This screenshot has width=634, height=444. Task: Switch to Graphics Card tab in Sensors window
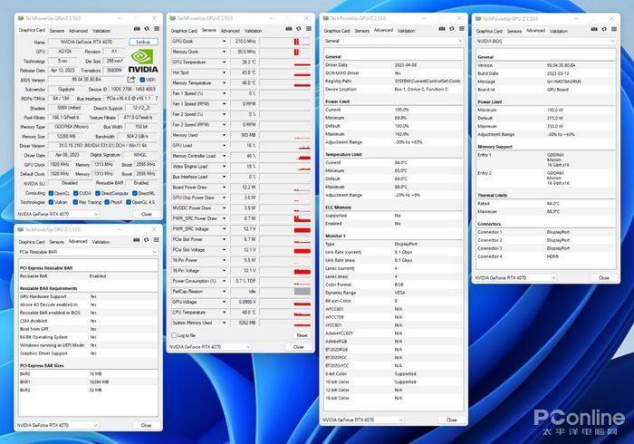tap(184, 31)
